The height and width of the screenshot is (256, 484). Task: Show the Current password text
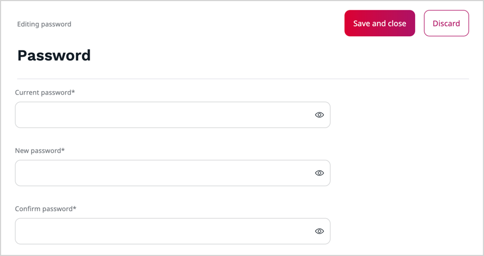click(x=319, y=115)
